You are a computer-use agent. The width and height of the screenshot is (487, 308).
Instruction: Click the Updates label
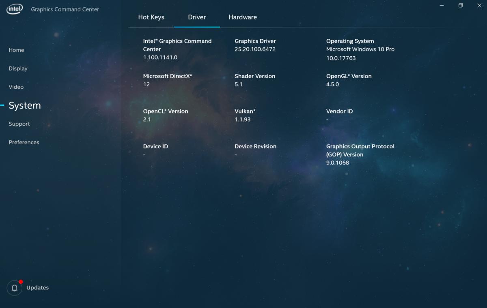click(x=37, y=288)
